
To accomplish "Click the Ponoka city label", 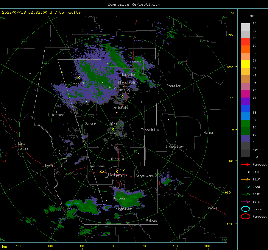I will [136, 61].
